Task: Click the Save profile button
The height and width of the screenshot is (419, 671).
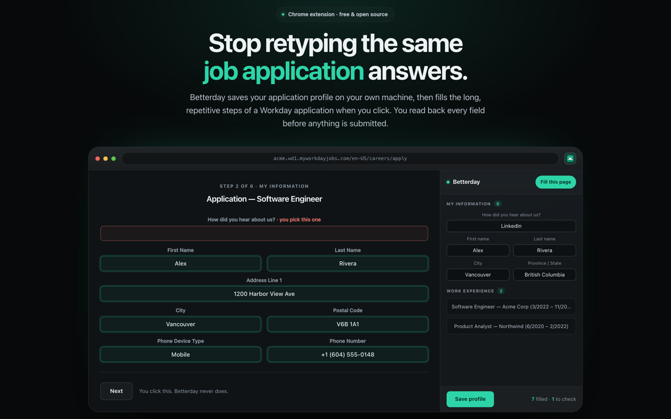Action: (x=470, y=399)
